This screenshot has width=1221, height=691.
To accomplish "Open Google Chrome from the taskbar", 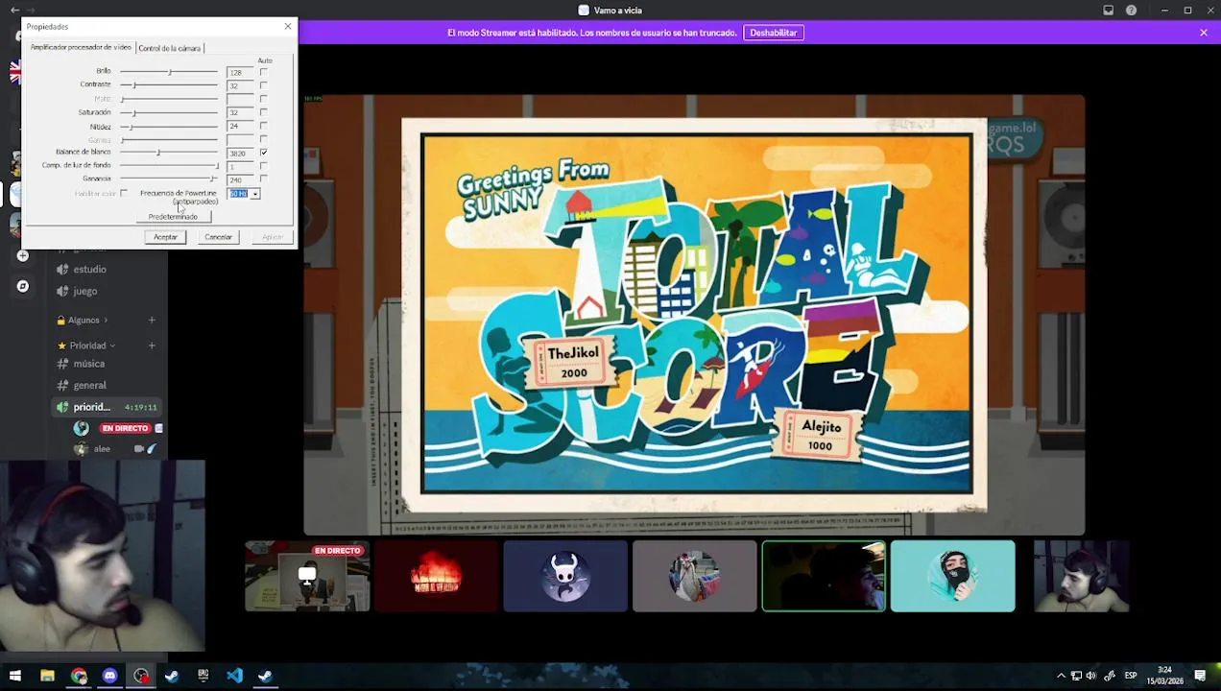I will point(79,676).
